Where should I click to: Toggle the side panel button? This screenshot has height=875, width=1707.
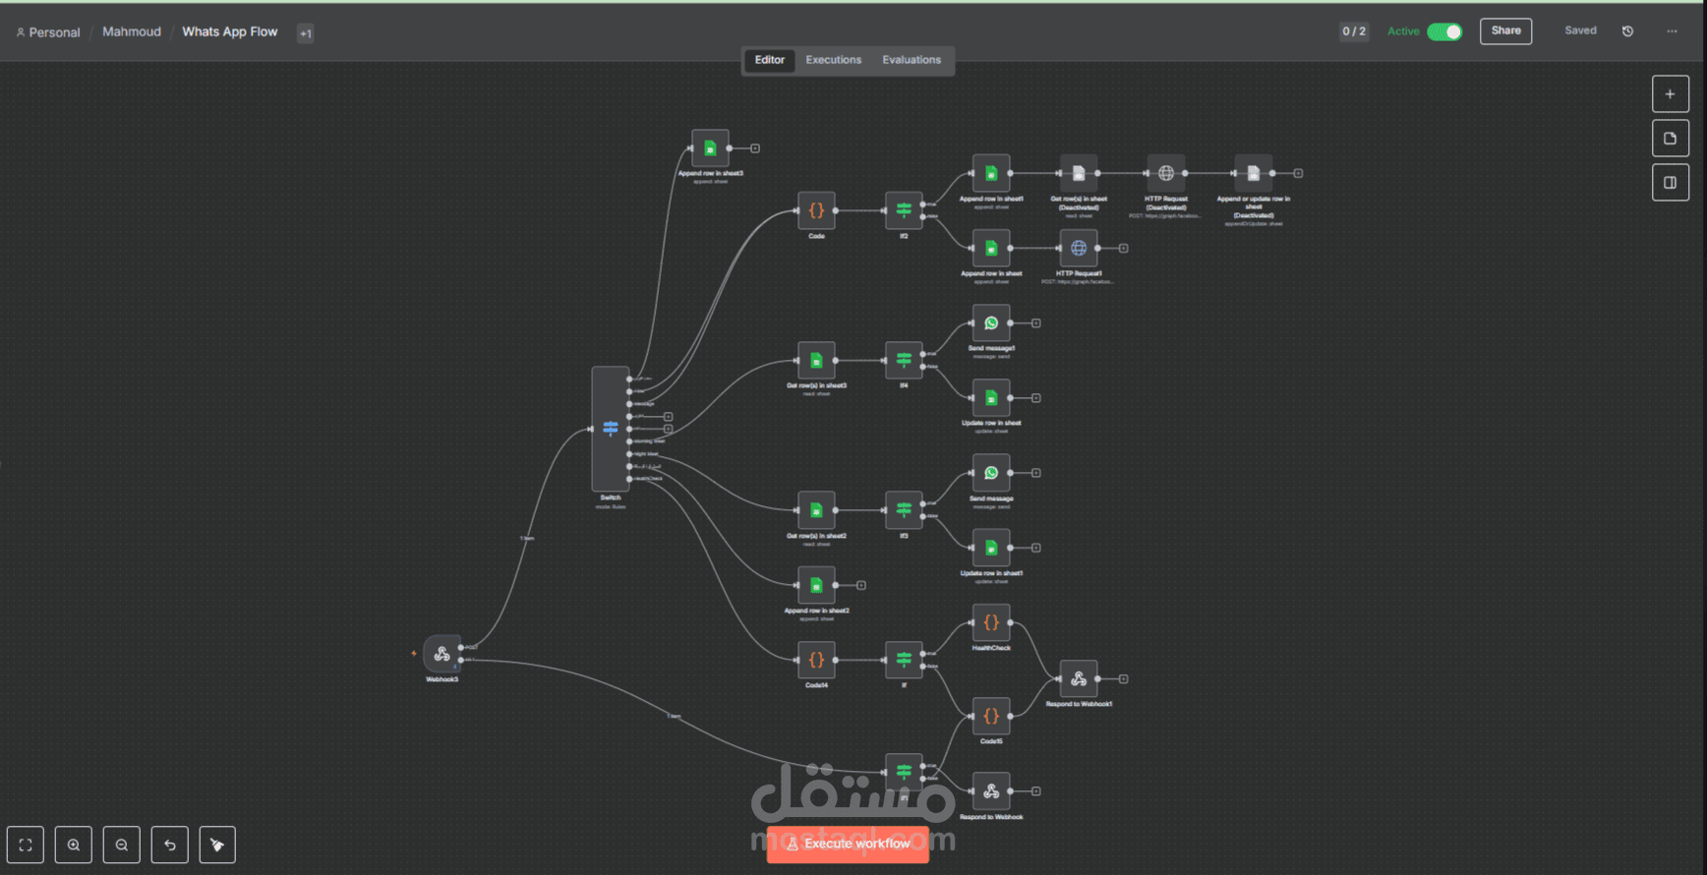point(1670,183)
